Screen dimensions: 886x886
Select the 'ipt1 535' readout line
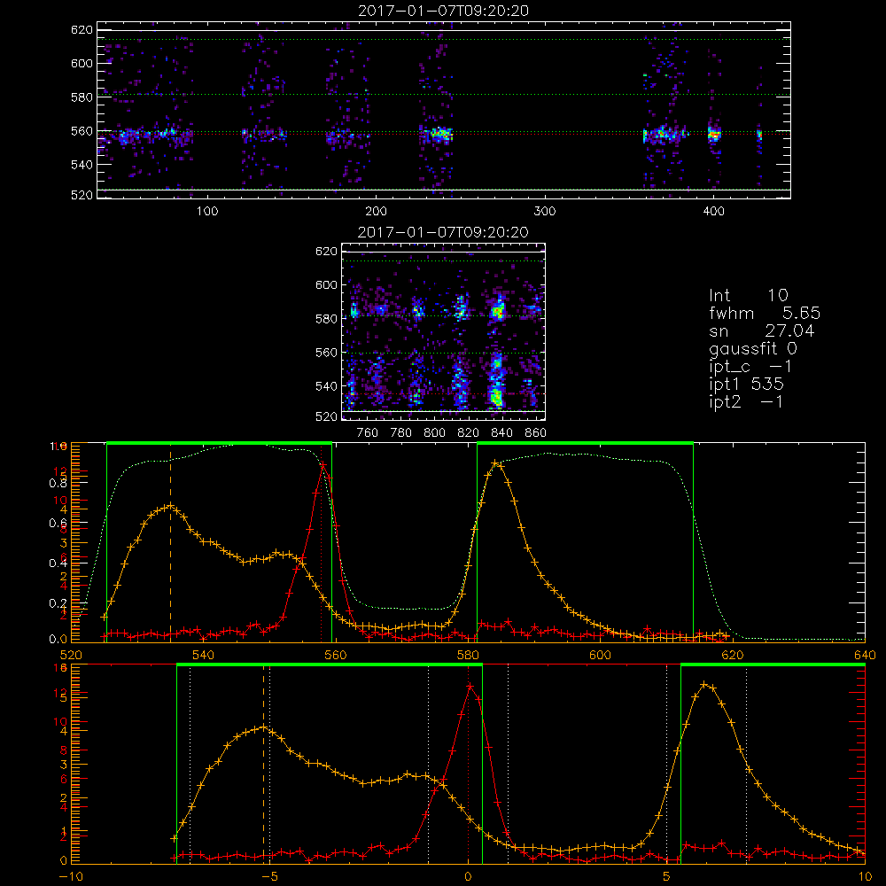[x=746, y=385]
